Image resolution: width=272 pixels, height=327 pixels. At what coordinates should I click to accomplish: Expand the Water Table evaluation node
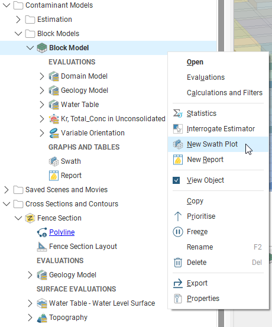pyautogui.click(x=42, y=105)
